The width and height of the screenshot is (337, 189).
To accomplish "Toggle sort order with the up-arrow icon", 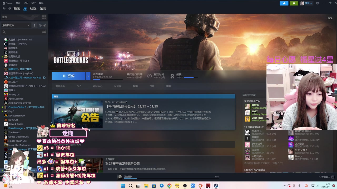I will click(x=34, y=25).
